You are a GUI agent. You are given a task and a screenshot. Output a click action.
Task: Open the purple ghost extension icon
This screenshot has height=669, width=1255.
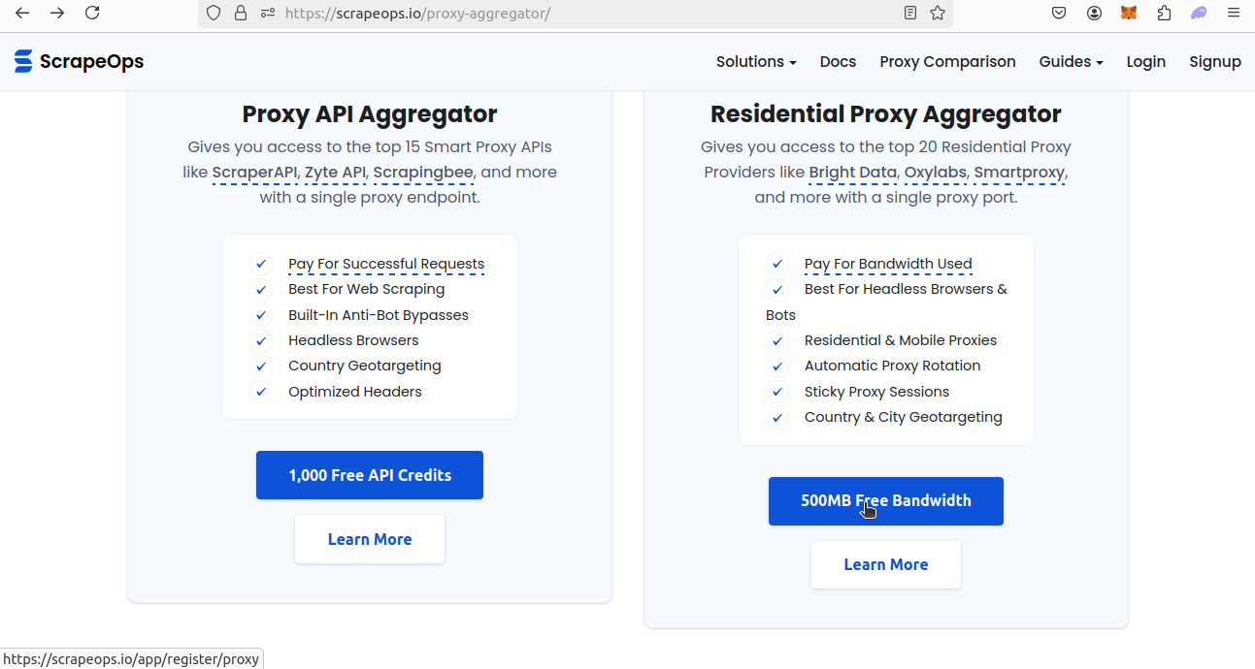coord(1199,14)
